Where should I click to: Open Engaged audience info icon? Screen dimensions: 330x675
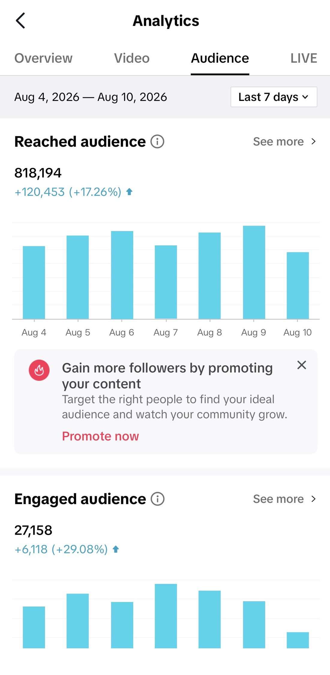157,499
